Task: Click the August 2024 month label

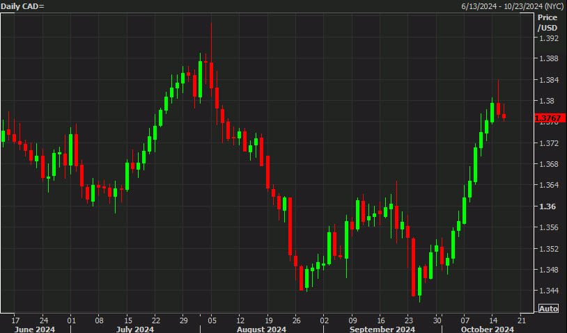Action: 261,329
